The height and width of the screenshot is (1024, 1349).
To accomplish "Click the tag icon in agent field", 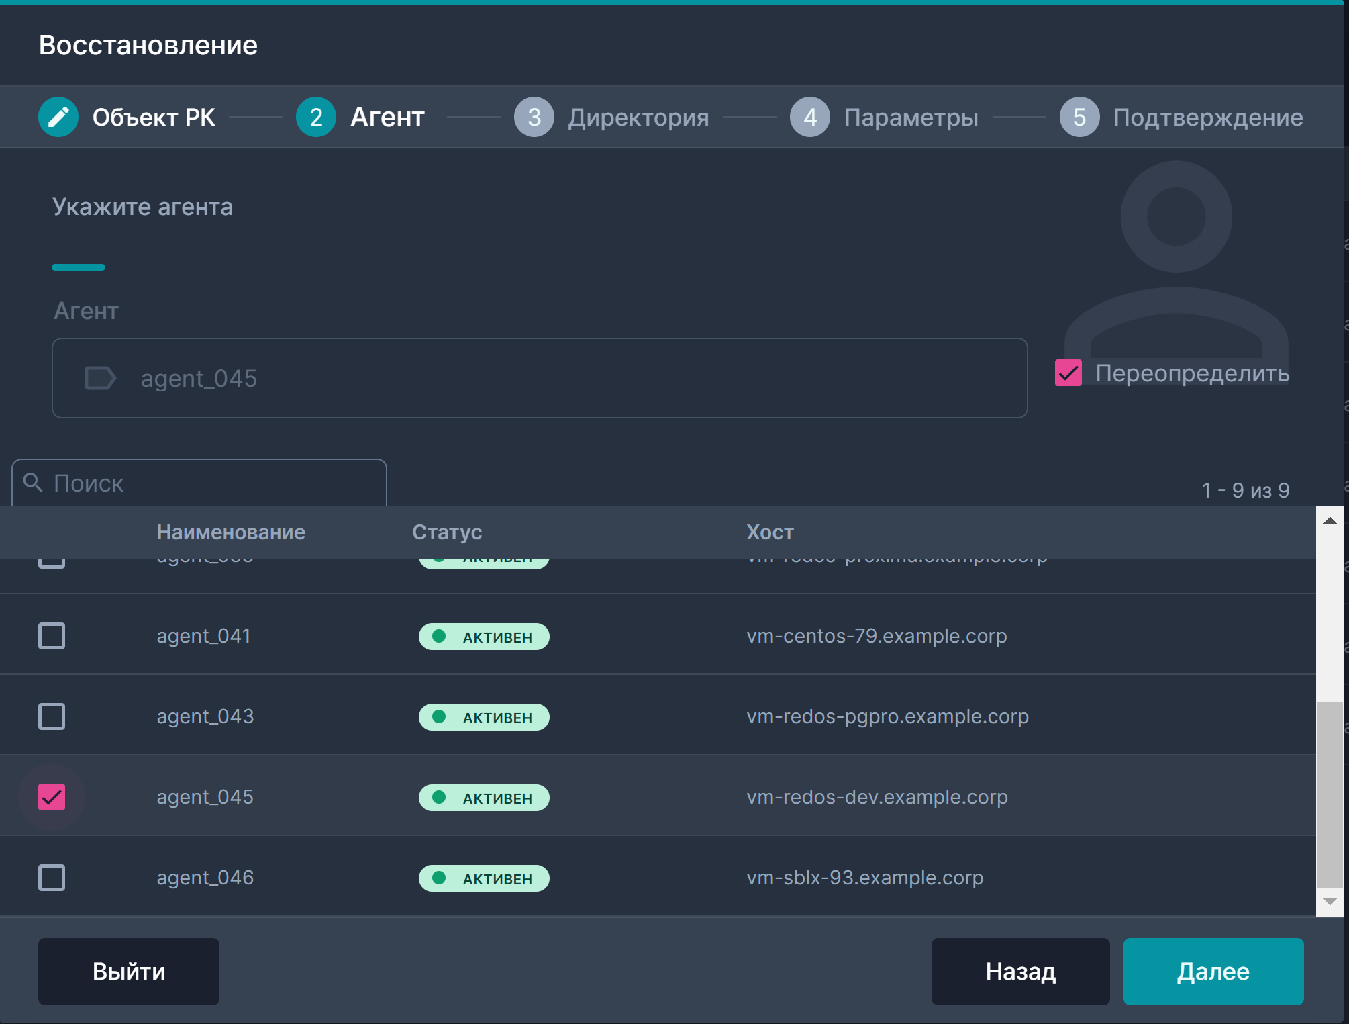I will tap(100, 378).
